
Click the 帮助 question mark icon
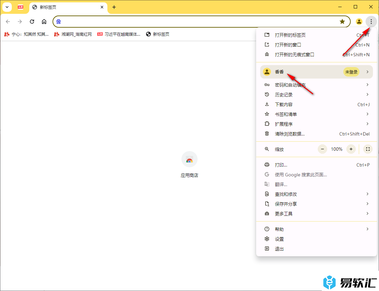coord(267,229)
